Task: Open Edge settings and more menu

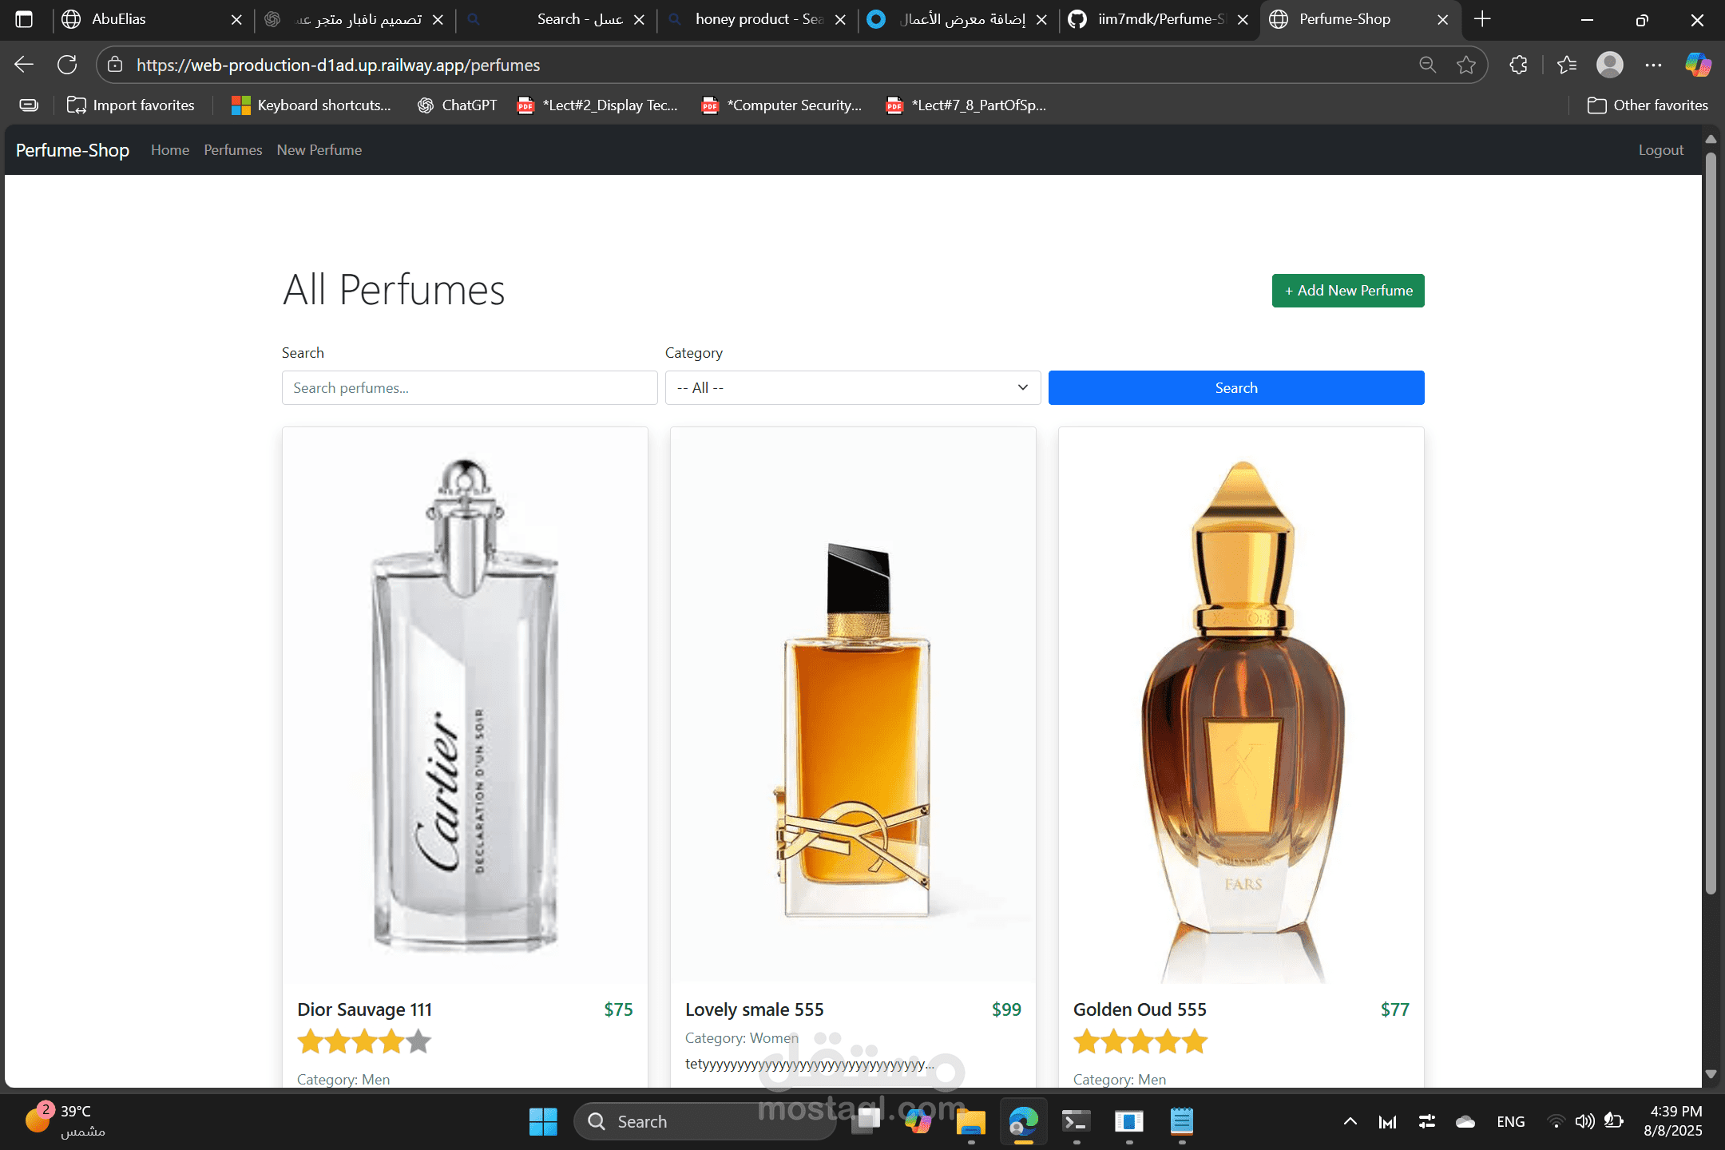Action: [1654, 65]
